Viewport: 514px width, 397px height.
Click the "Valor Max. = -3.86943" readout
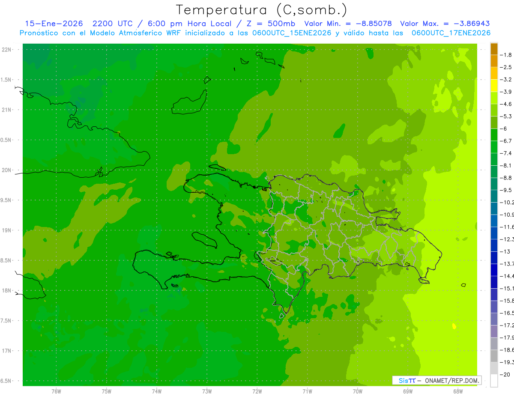tap(445, 24)
